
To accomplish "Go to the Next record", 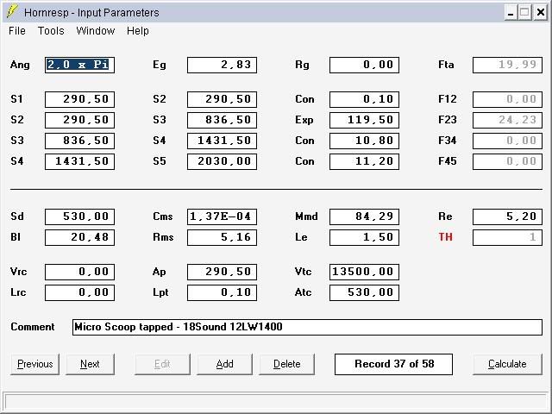I will coord(90,364).
